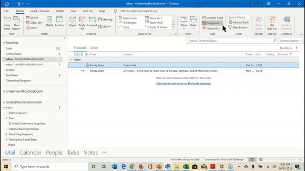
Task: Open the View ribbon tab
Action: coord(73,11)
